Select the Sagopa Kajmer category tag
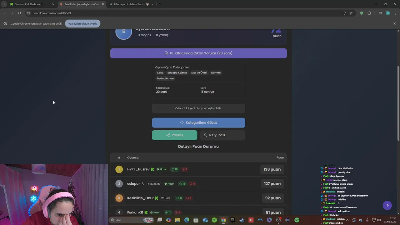 coord(177,72)
